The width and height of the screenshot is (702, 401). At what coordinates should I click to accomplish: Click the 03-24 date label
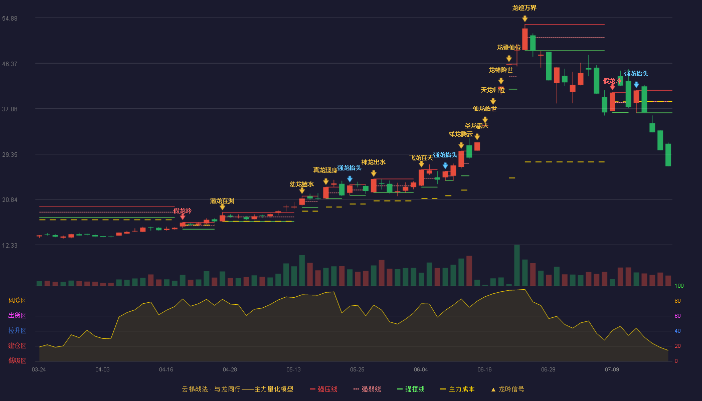point(39,369)
